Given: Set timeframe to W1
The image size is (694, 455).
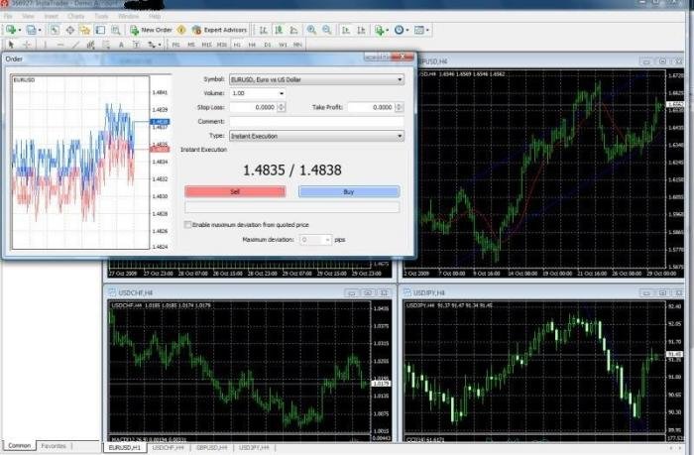Looking at the screenshot, I should (283, 45).
